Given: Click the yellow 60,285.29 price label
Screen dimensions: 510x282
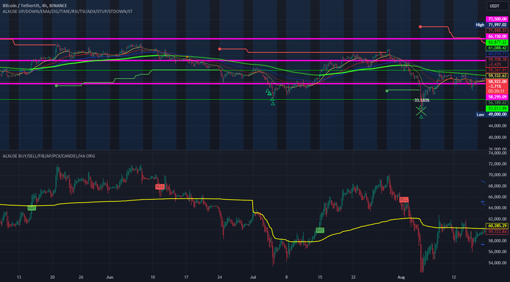Looking at the screenshot, I should click(x=497, y=226).
